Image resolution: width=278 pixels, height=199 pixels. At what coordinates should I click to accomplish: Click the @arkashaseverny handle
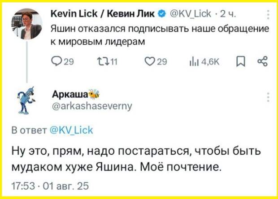tap(92, 106)
